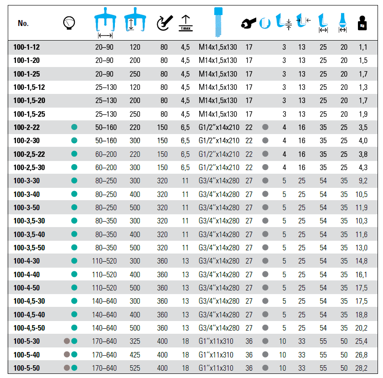Click the grey dot beside teal in row 100-5-30
This screenshot has width=383, height=378.
point(67,341)
